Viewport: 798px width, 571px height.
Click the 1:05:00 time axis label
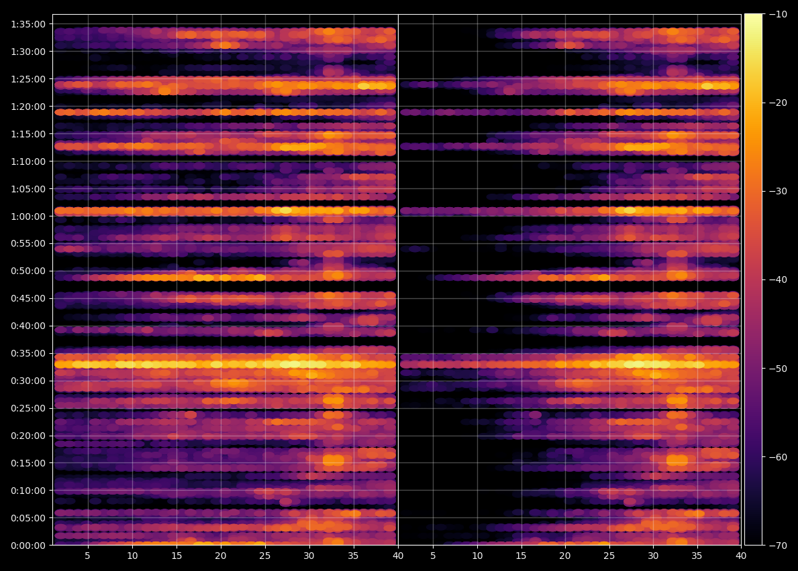click(28, 189)
